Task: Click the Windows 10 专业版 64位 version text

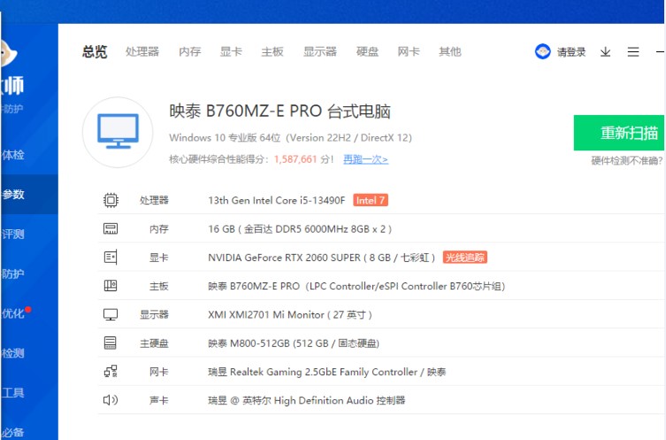Action: (x=290, y=138)
